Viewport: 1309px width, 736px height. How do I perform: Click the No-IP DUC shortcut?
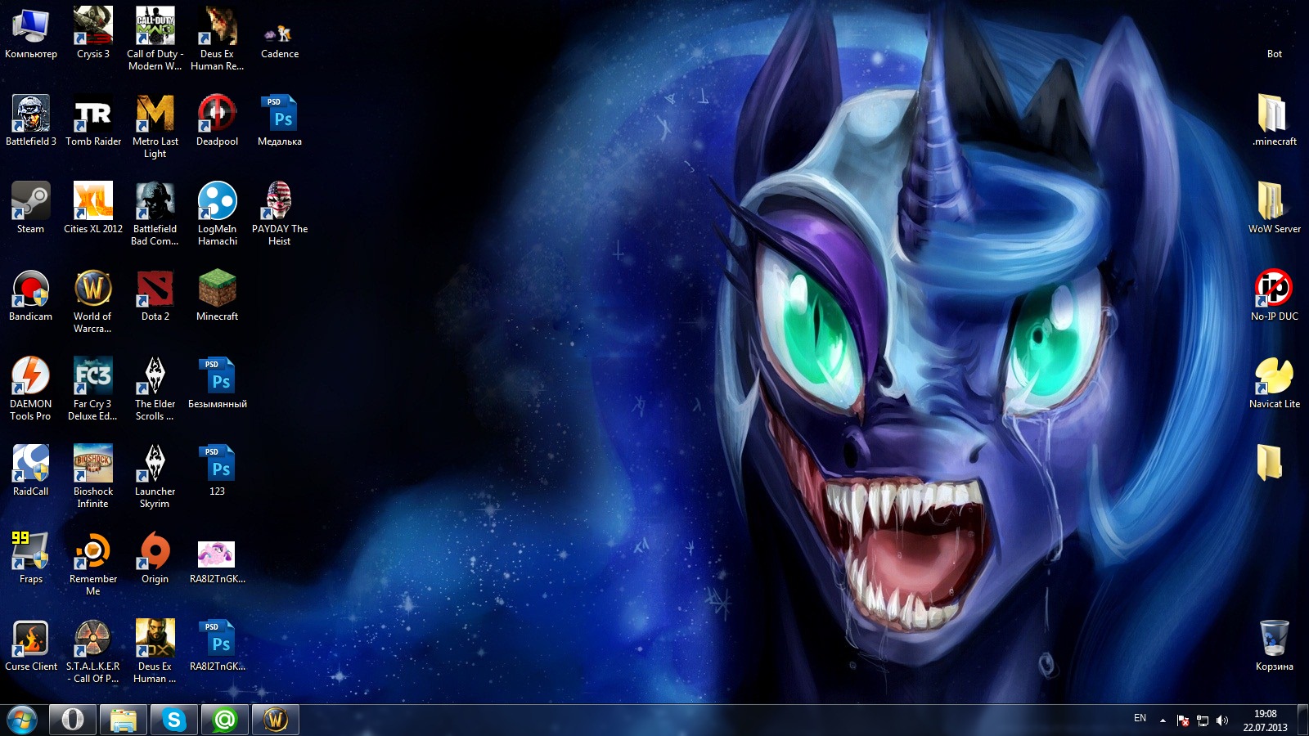point(1275,297)
